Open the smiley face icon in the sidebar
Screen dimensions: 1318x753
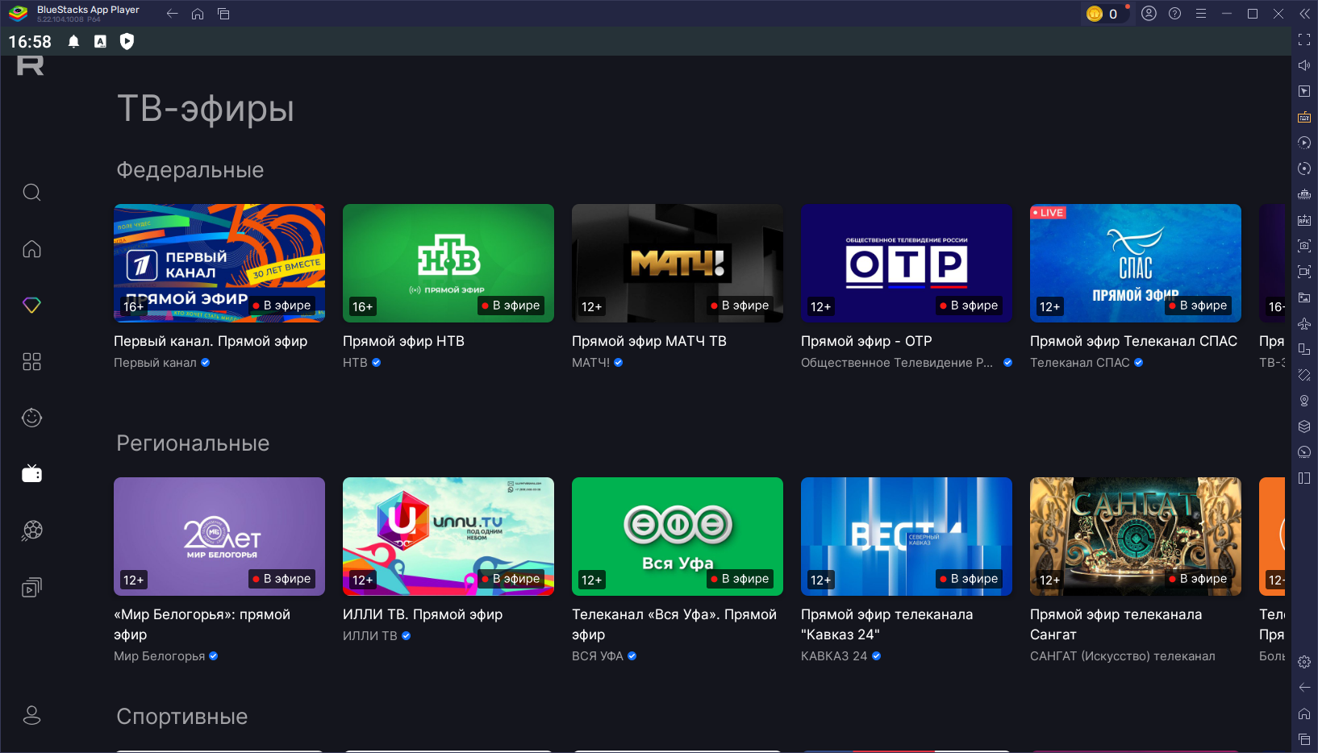[x=31, y=418]
